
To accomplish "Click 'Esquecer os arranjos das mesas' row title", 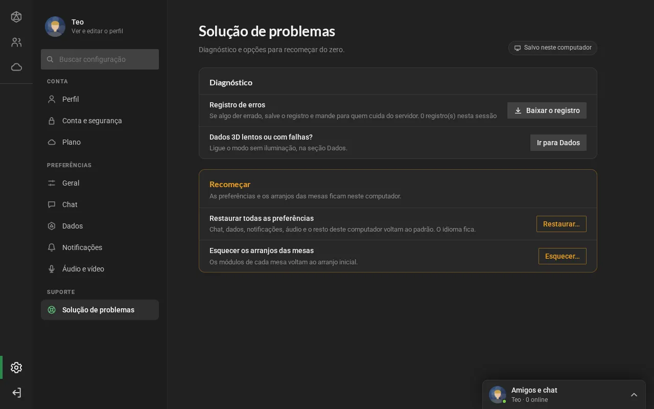I will tap(262, 251).
